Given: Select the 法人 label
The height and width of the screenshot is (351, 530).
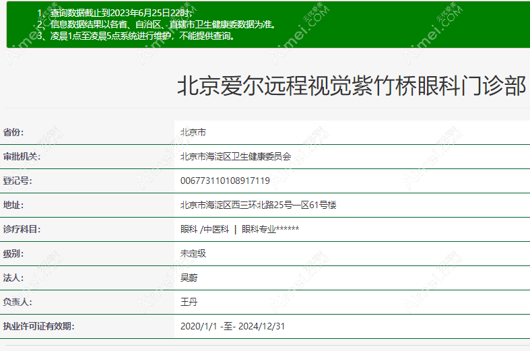Looking at the screenshot, I should point(13,278).
